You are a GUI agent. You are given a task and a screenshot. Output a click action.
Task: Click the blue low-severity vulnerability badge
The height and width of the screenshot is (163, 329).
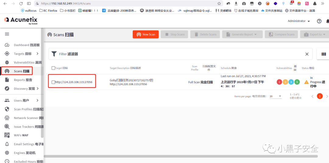pyautogui.click(x=291, y=82)
